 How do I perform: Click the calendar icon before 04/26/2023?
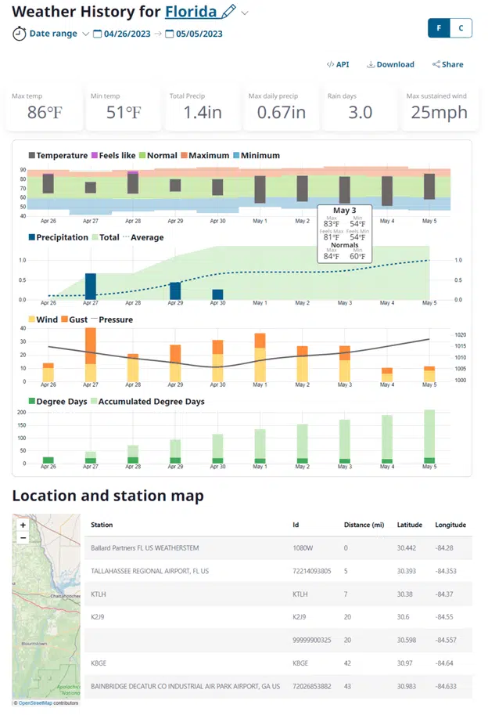pyautogui.click(x=97, y=34)
